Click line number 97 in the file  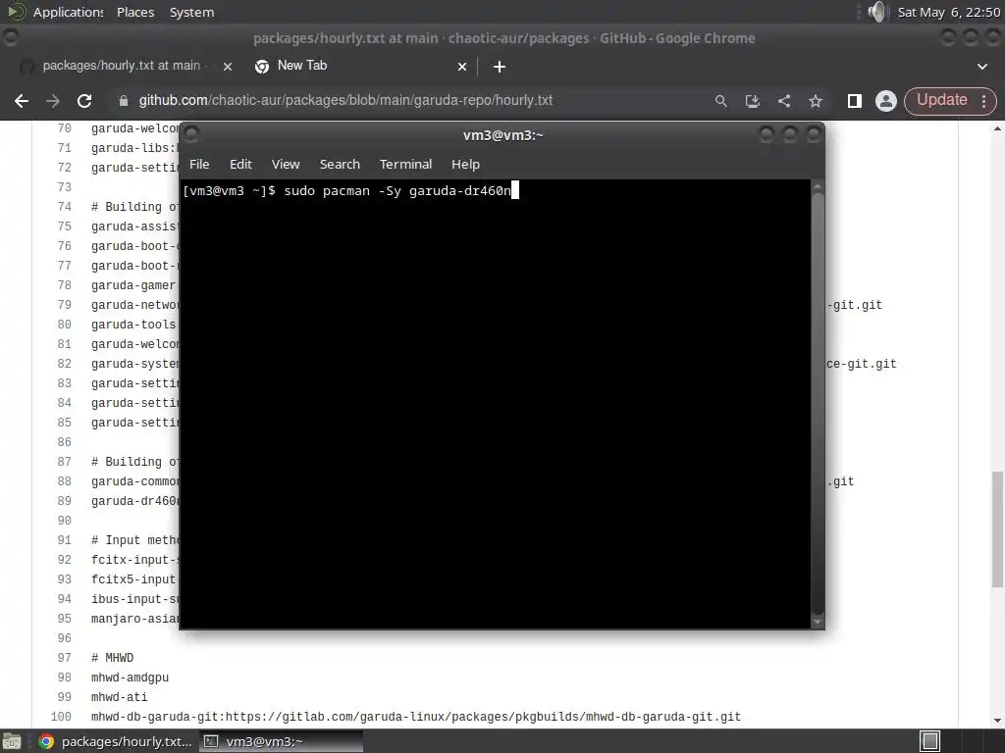[64, 658]
